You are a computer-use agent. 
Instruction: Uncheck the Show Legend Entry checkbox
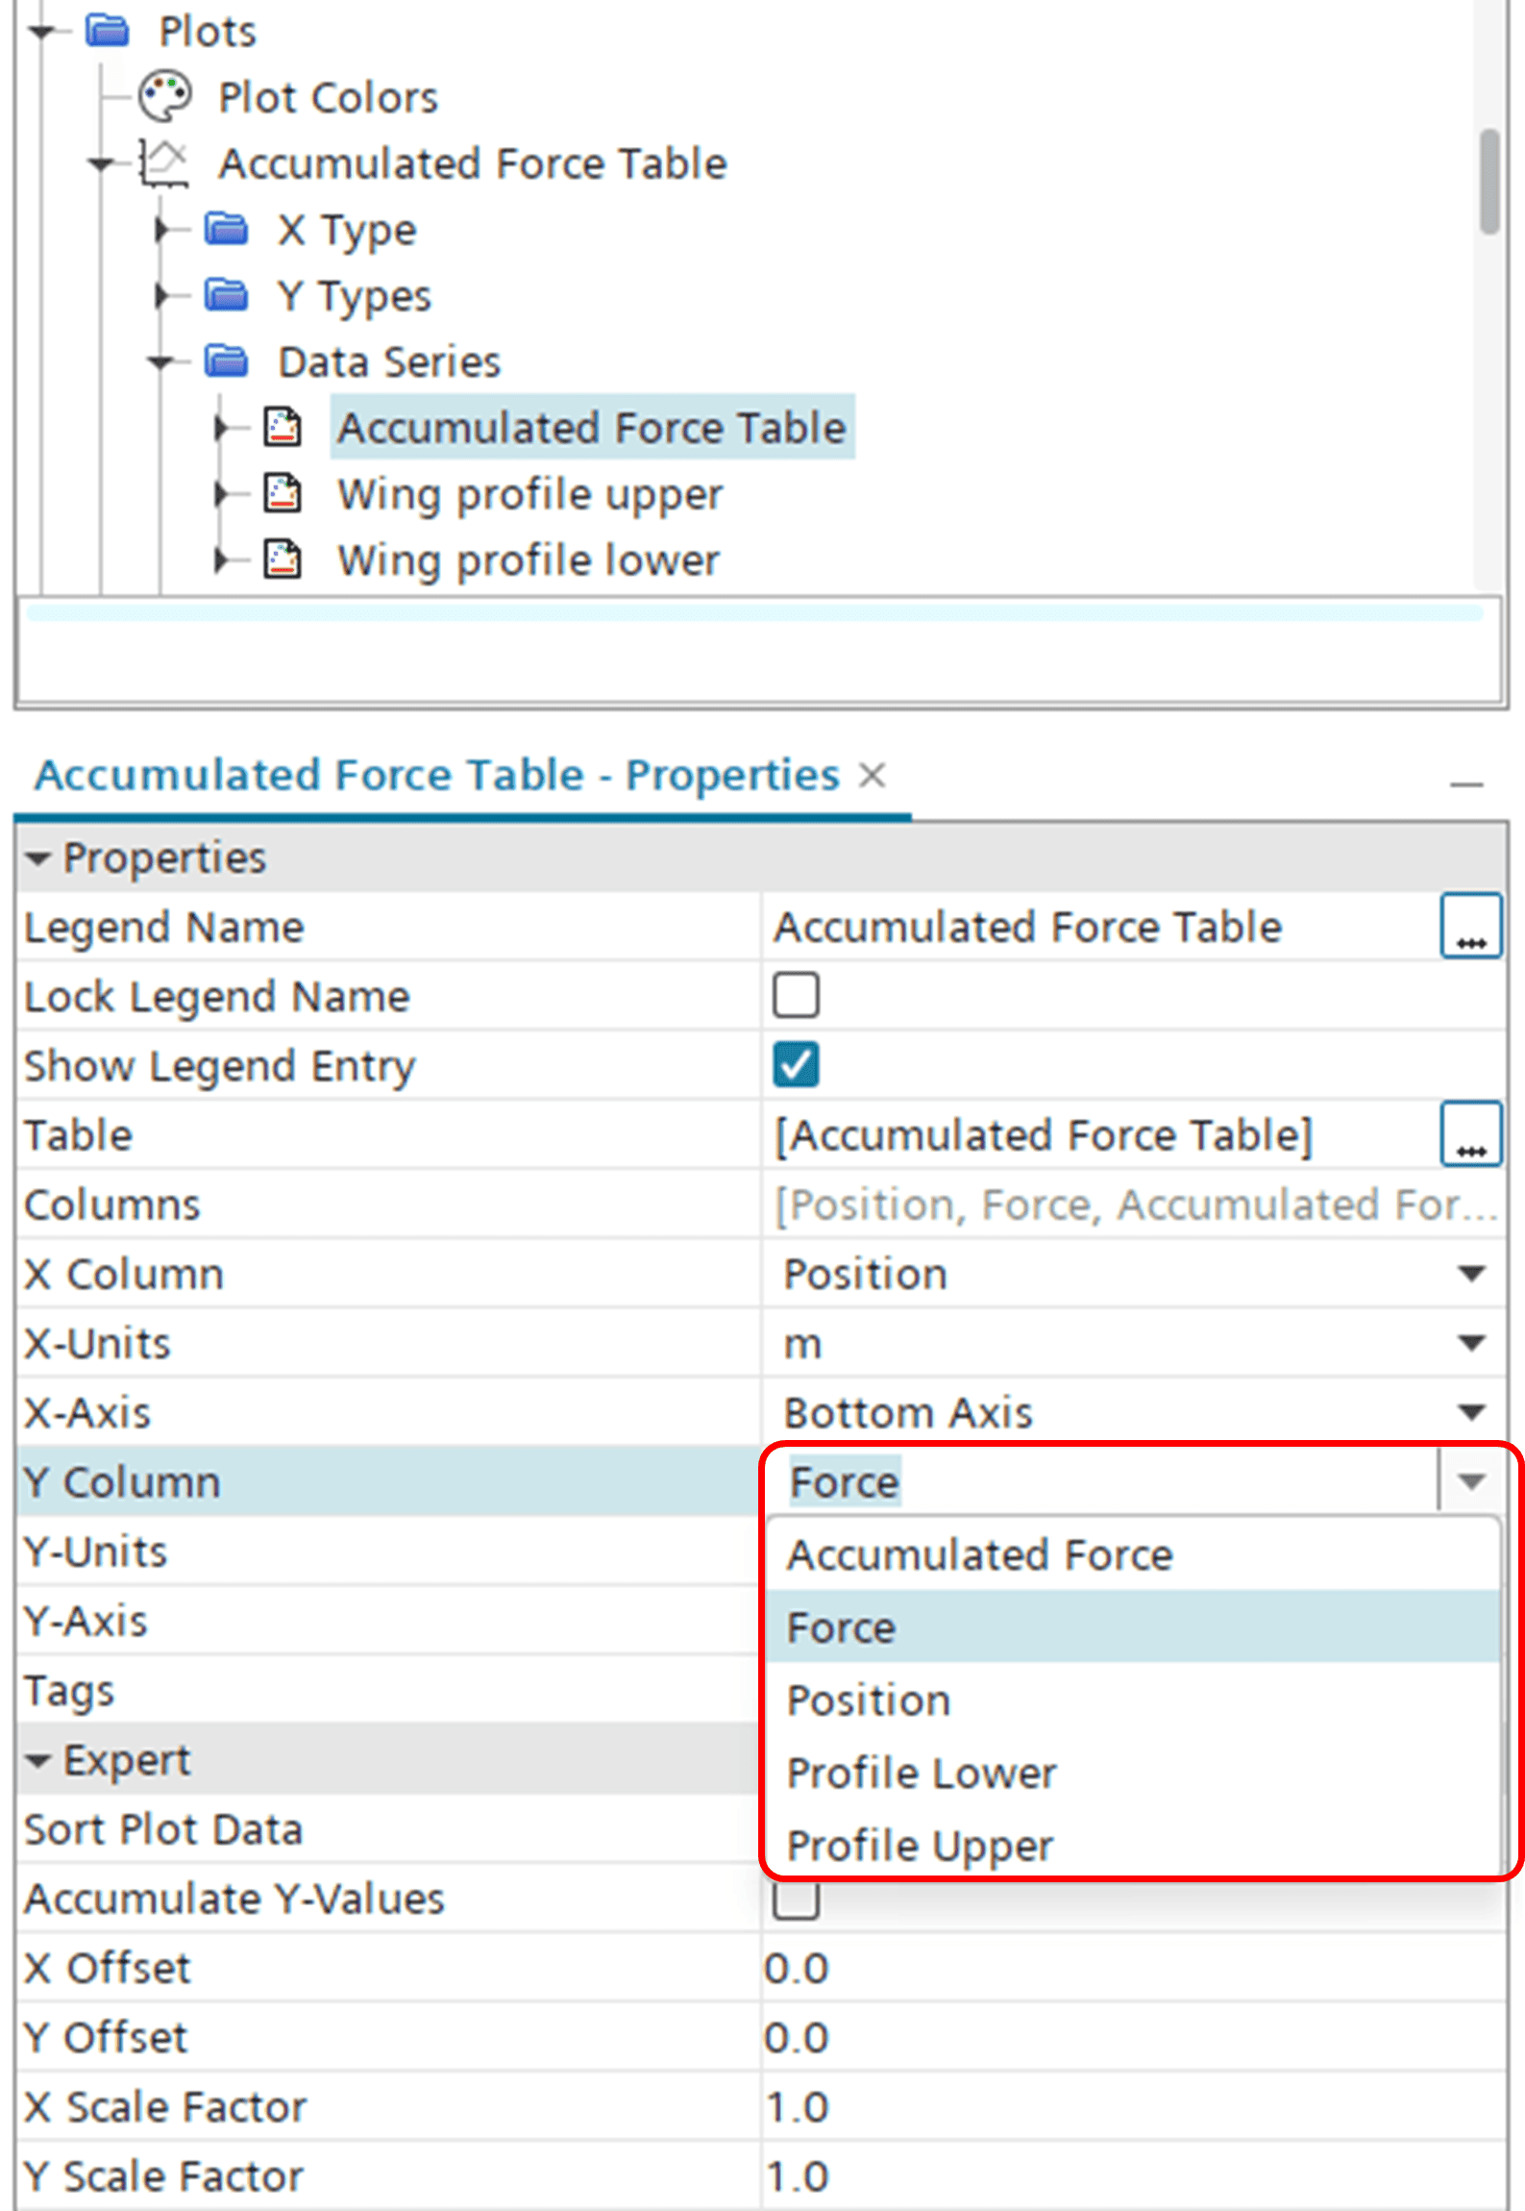(796, 1065)
